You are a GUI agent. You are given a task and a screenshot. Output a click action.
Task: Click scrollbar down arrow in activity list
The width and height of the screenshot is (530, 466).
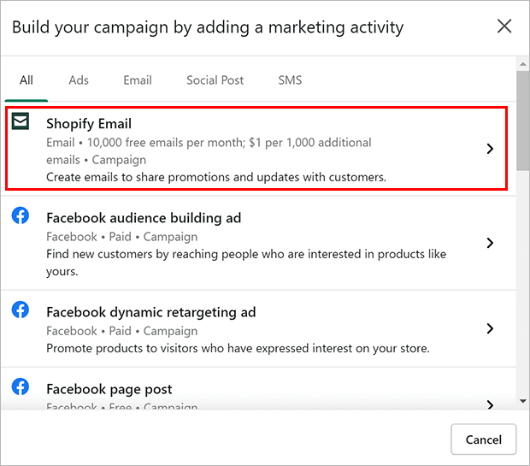(523, 401)
